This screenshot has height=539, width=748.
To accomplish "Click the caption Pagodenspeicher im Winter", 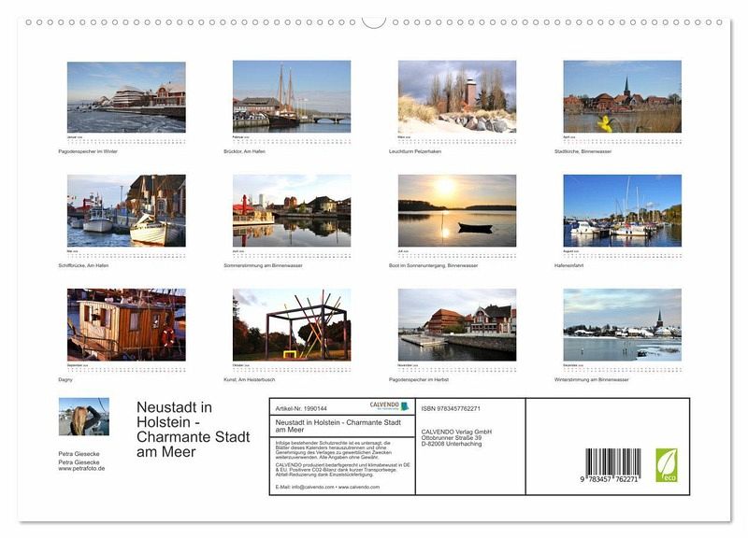I will click(x=88, y=151).
